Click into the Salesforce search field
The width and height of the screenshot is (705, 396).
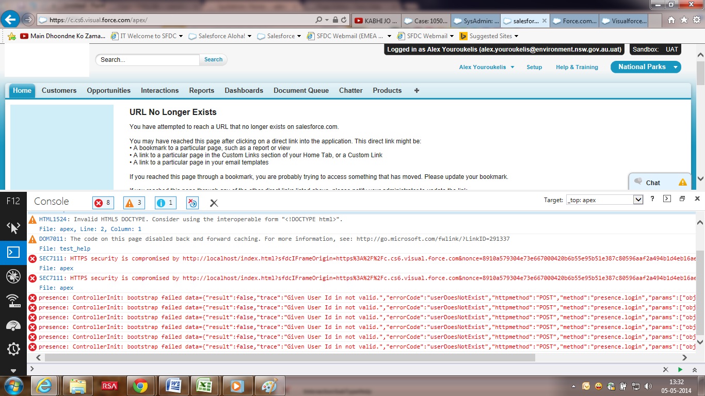[x=148, y=60]
